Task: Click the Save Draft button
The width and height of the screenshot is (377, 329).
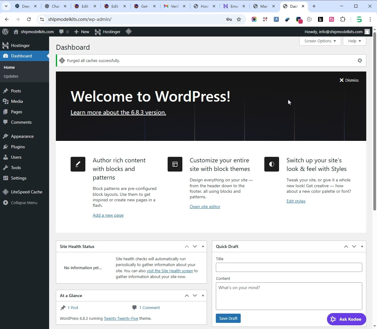Action: (228, 318)
